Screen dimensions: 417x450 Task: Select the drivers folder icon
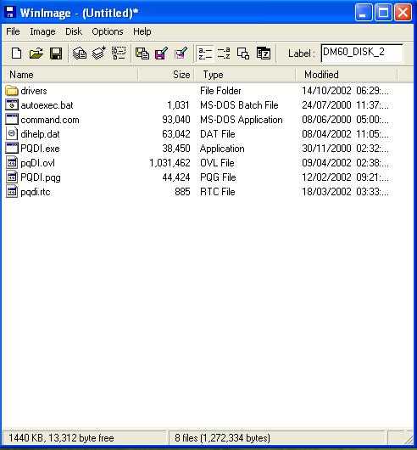(x=12, y=91)
